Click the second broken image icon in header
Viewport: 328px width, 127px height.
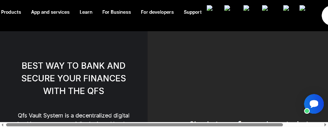tap(227, 8)
